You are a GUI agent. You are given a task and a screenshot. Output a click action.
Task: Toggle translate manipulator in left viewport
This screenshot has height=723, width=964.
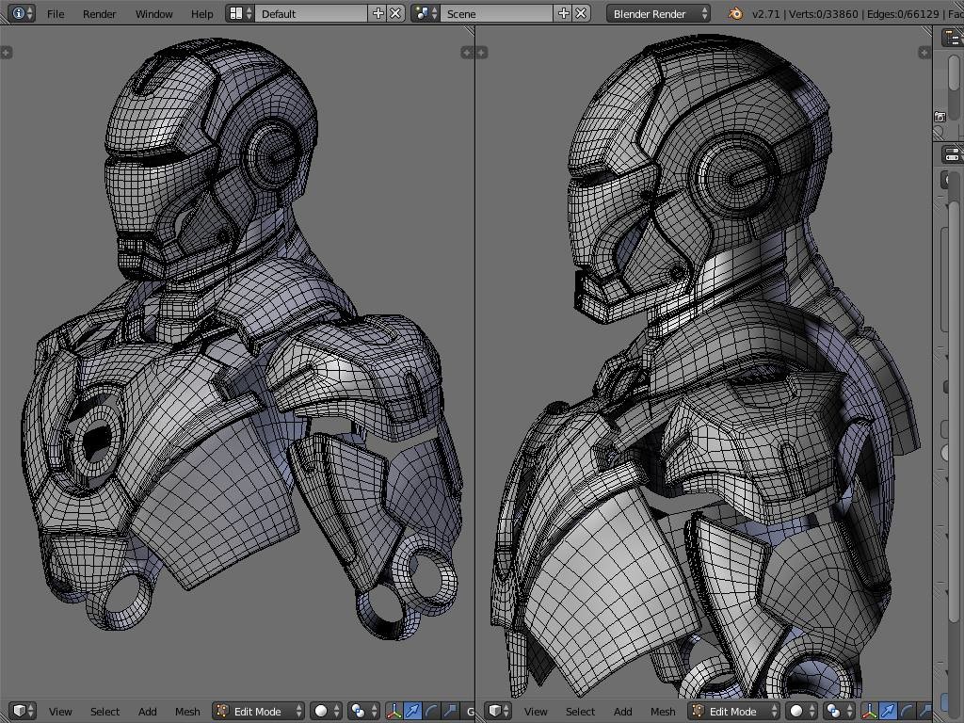412,711
